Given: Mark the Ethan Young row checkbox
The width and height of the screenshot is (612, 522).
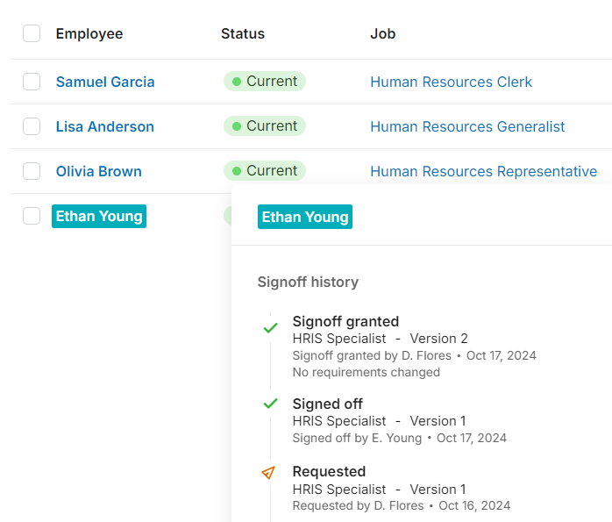Looking at the screenshot, I should click(x=32, y=216).
